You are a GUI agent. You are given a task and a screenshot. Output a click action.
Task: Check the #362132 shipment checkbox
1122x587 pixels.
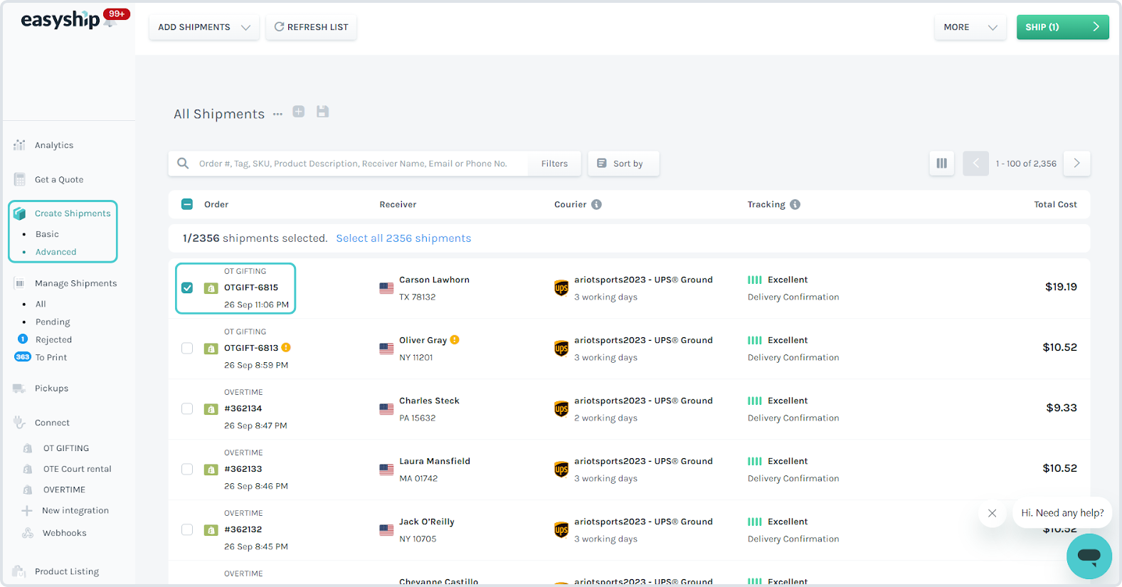[x=187, y=530]
